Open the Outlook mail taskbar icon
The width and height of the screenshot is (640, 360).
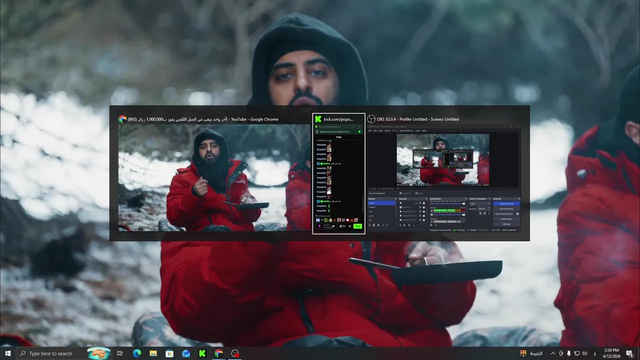(186, 353)
